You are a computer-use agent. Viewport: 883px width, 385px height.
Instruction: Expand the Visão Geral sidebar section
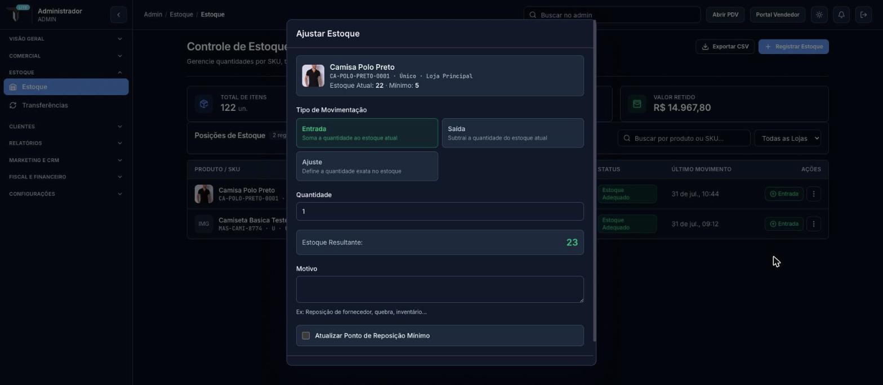click(x=66, y=39)
